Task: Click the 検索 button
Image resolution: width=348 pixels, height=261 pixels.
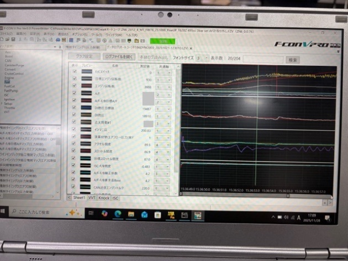Action: coord(292,59)
